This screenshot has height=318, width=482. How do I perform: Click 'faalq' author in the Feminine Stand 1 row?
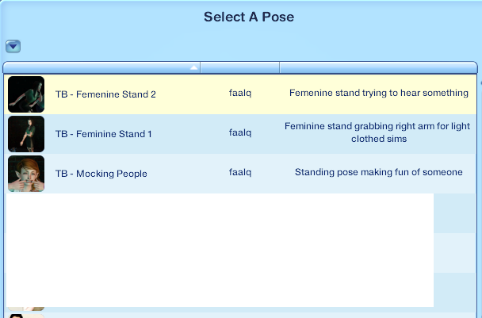(x=240, y=133)
